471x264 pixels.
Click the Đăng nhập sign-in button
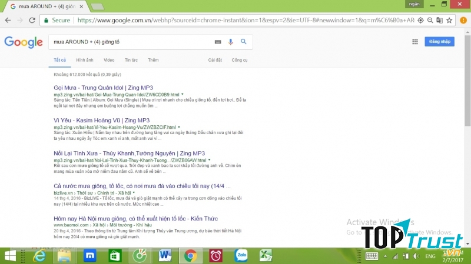(442, 42)
